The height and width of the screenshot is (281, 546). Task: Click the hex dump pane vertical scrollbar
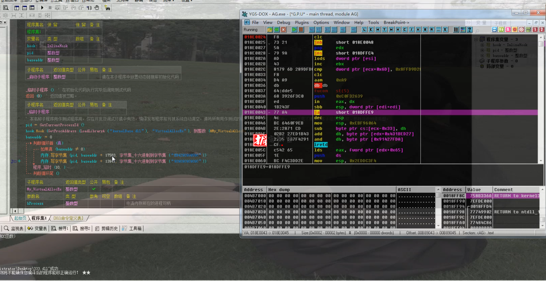(438, 208)
